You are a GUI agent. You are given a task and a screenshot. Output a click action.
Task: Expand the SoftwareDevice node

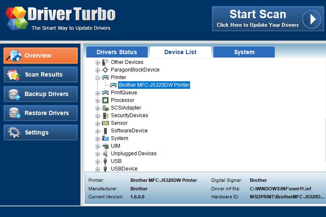(x=97, y=131)
